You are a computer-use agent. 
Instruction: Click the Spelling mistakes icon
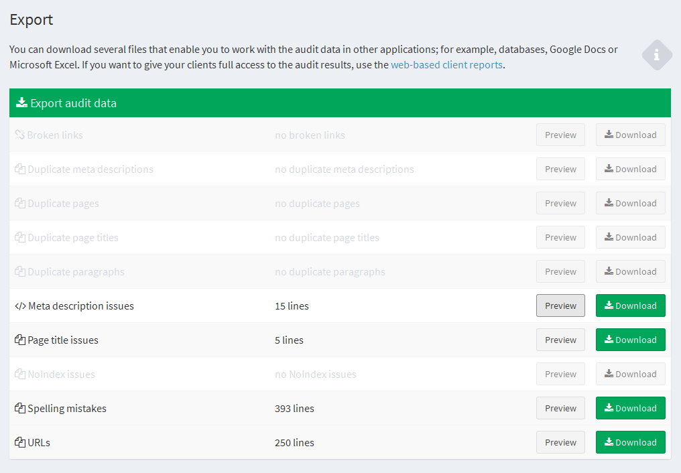[x=19, y=408]
